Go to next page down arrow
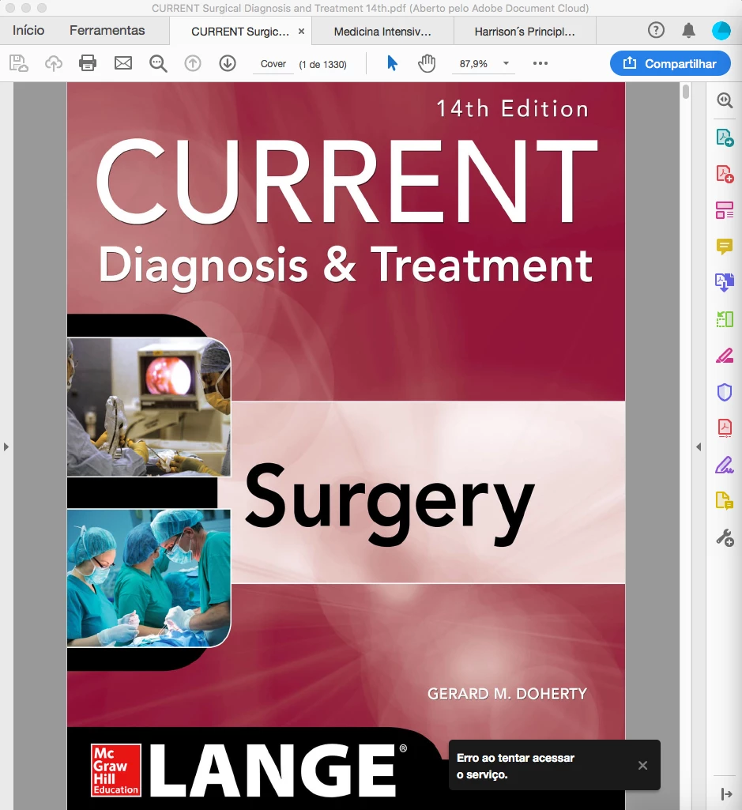This screenshot has height=810, width=742. point(228,63)
